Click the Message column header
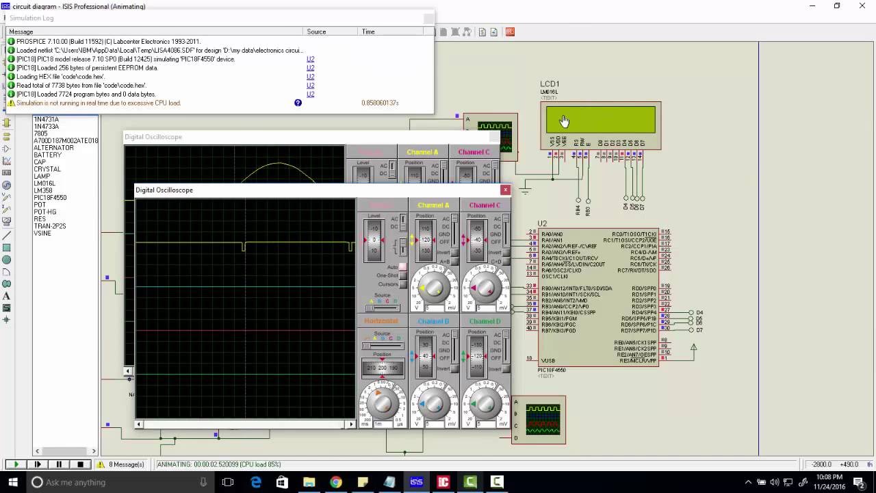The height and width of the screenshot is (493, 876). click(154, 31)
